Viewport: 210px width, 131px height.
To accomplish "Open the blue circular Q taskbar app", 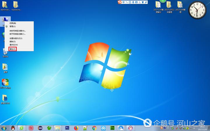I will click(x=121, y=128).
